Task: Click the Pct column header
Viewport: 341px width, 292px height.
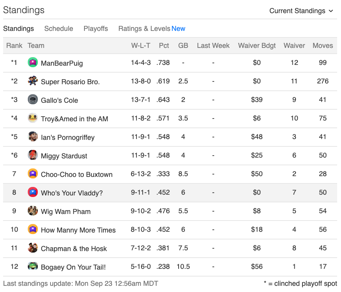Action: (164, 46)
